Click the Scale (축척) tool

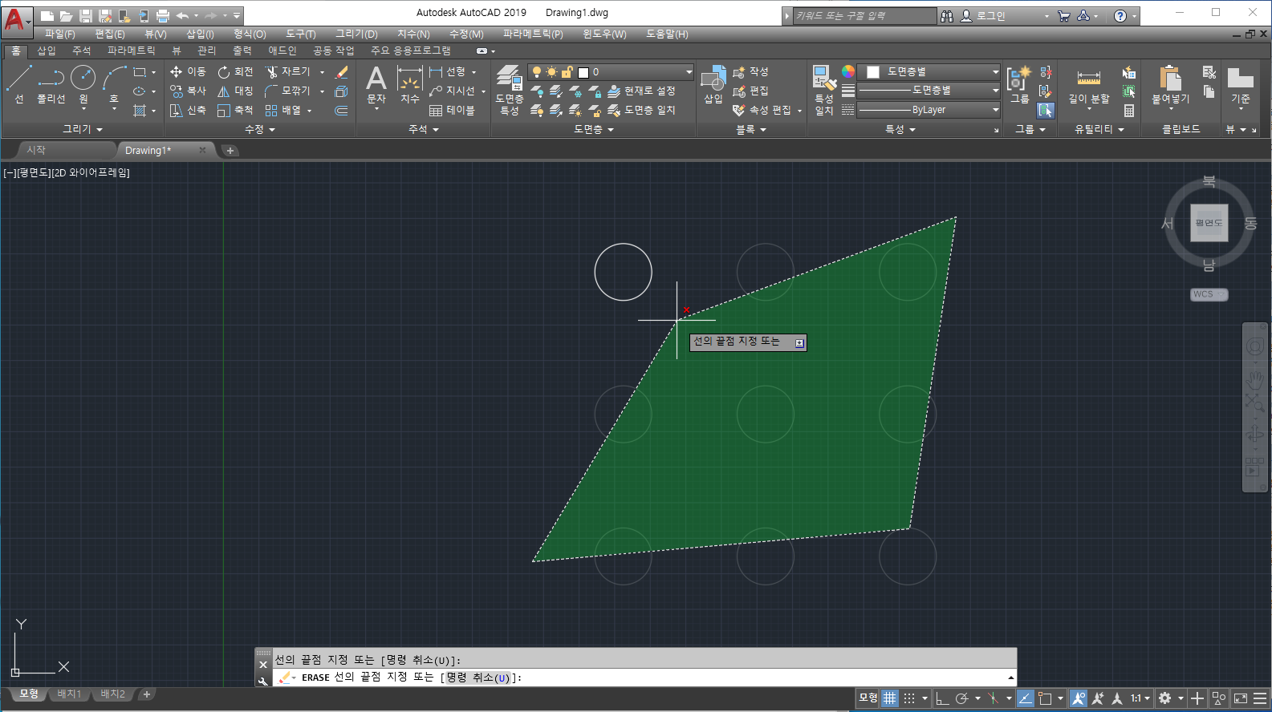pos(235,110)
